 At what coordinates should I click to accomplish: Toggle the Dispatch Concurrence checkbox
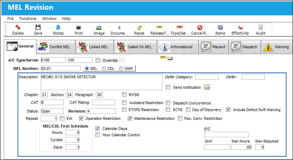(x=168, y=103)
